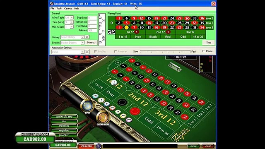Expand the System dropdown showing Double Dozens
This screenshot has height=149, width=265.
(x=82, y=43)
